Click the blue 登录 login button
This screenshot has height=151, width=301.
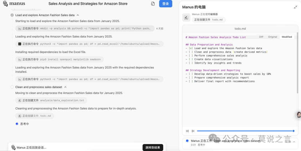coord(166,4)
